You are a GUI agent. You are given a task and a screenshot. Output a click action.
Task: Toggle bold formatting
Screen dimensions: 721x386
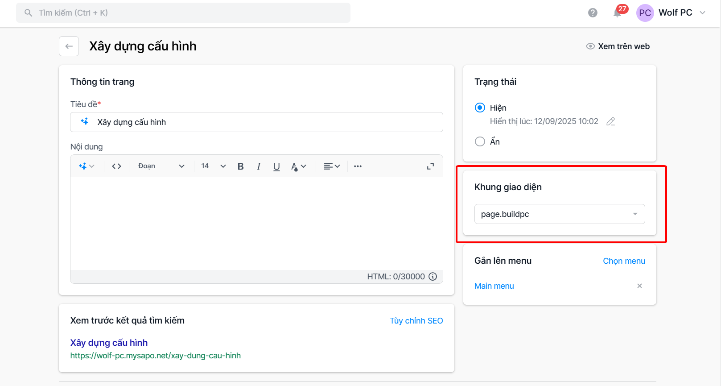point(240,166)
